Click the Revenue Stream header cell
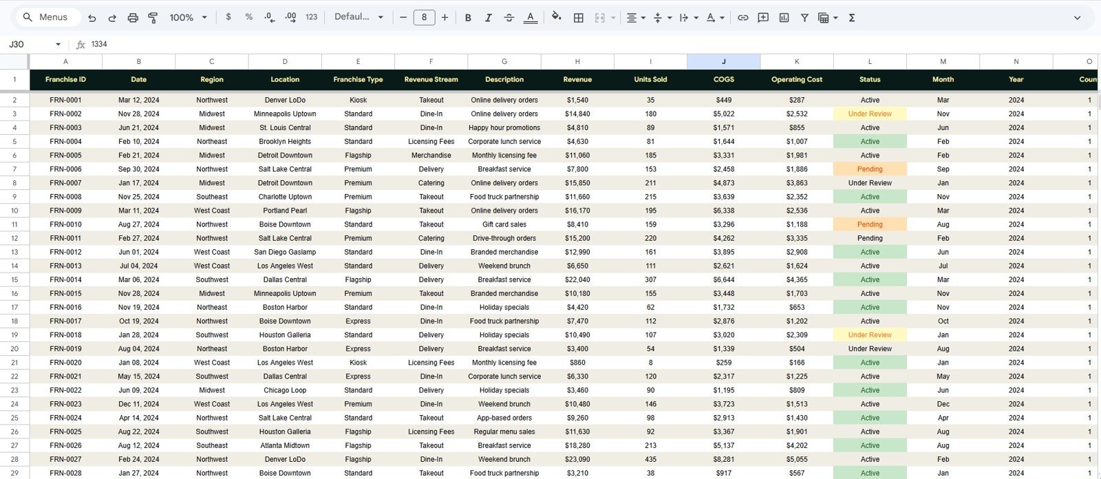The height and width of the screenshot is (479, 1101). coord(431,79)
